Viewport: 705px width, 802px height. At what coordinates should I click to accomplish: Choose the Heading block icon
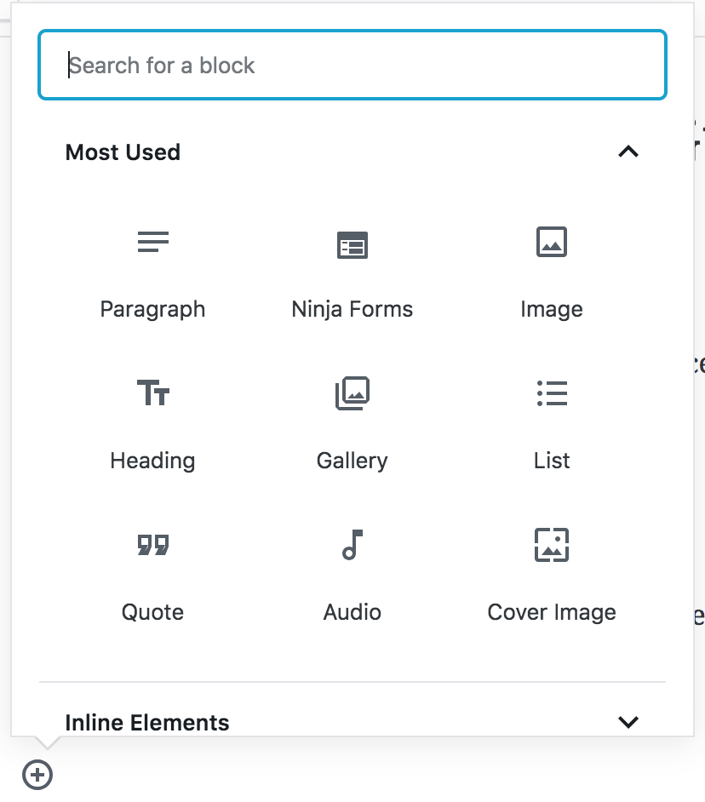153,393
